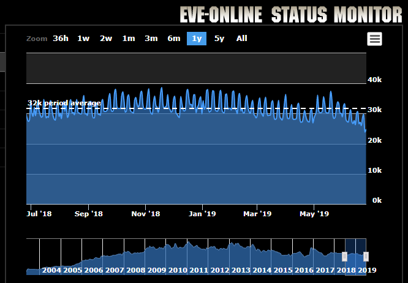Click the active 1y zoom button
The image size is (408, 283).
[197, 39]
